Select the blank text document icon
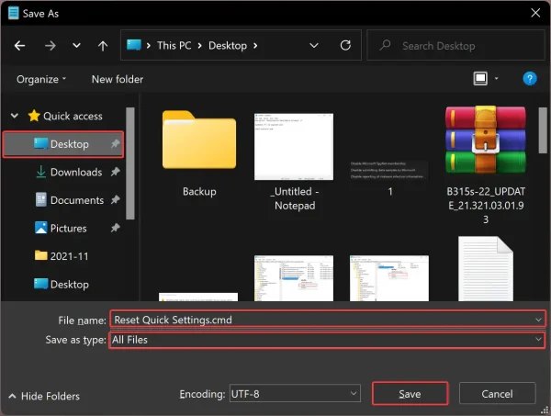Screen dimensions: 551x416 (x=486, y=268)
